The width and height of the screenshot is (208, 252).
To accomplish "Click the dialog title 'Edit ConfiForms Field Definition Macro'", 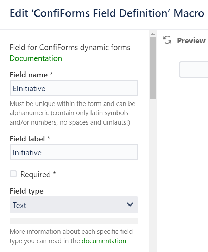I will pos(107,13).
